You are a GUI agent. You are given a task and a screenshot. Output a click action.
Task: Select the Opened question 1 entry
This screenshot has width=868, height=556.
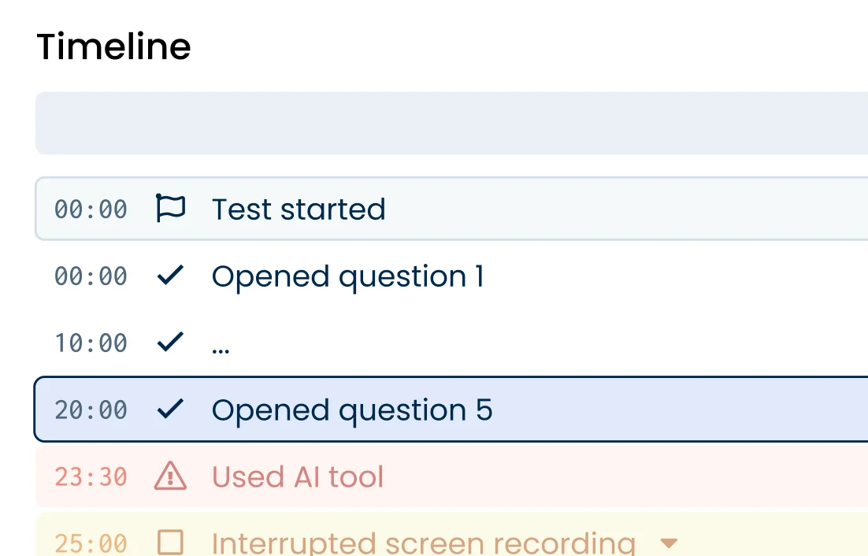coord(347,276)
